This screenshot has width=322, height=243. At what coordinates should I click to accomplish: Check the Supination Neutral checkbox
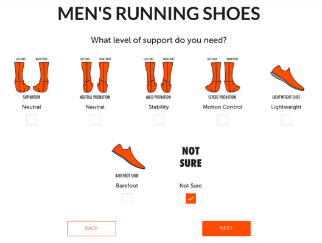[x=32, y=120]
